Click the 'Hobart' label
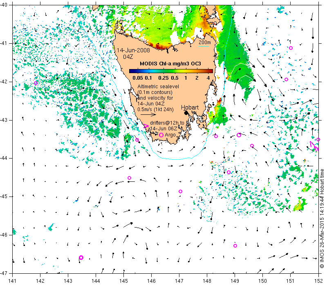This screenshot has width=327, height=286. 190,107
